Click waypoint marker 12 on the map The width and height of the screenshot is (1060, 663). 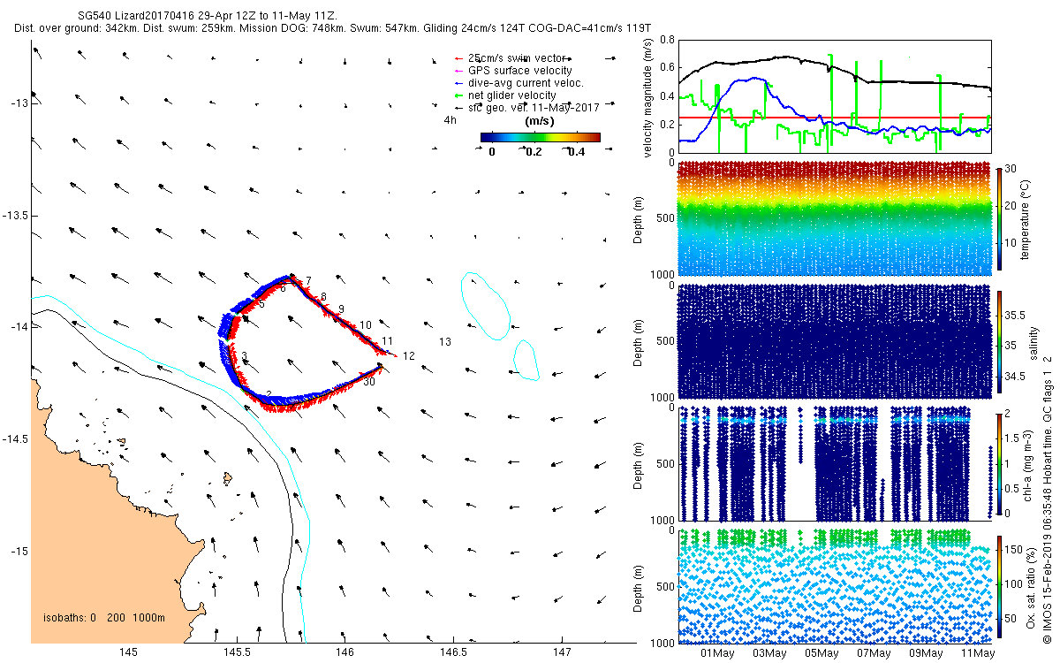coord(408,355)
